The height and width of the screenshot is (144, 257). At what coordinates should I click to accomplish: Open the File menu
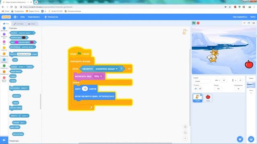(22, 17)
